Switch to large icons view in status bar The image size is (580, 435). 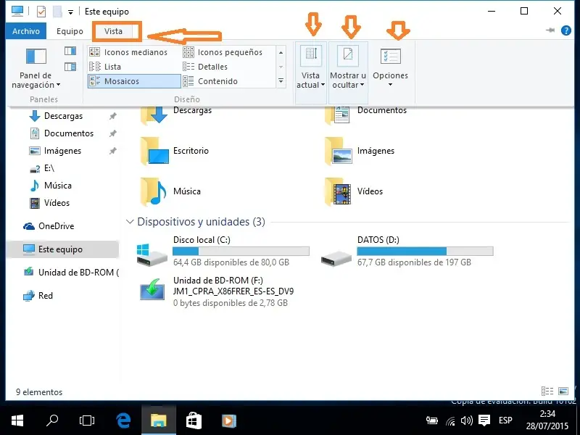563,391
